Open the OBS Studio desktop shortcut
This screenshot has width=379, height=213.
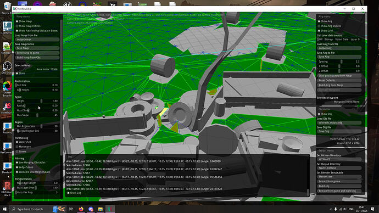pos(7,68)
